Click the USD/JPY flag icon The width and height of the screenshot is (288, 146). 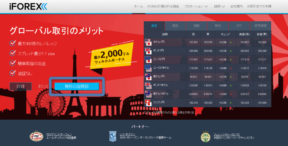(x=148, y=42)
